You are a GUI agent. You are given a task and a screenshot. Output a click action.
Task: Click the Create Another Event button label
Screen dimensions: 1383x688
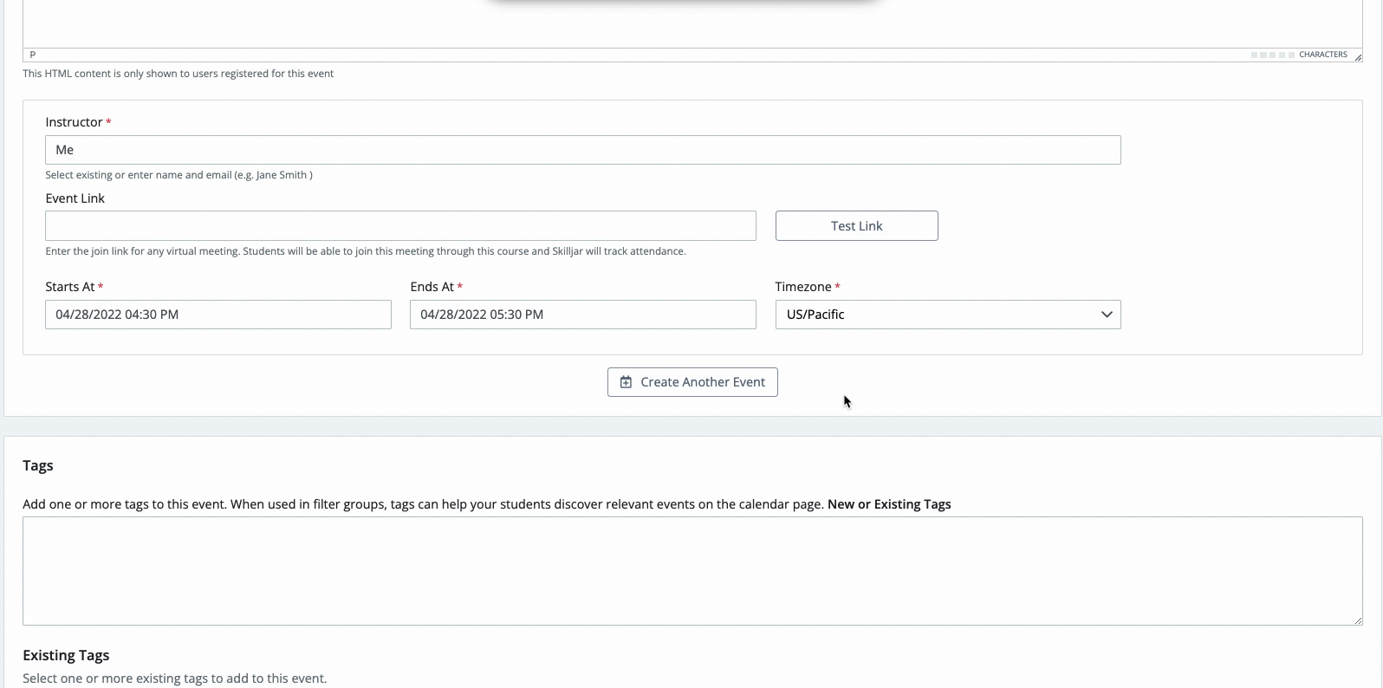coord(702,382)
